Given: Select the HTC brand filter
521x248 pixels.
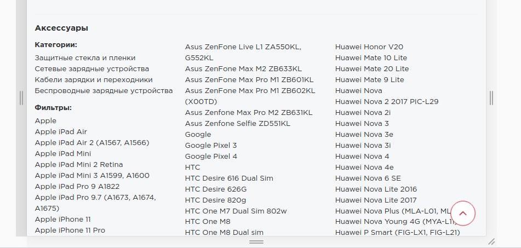Looking at the screenshot, I should [x=193, y=168].
